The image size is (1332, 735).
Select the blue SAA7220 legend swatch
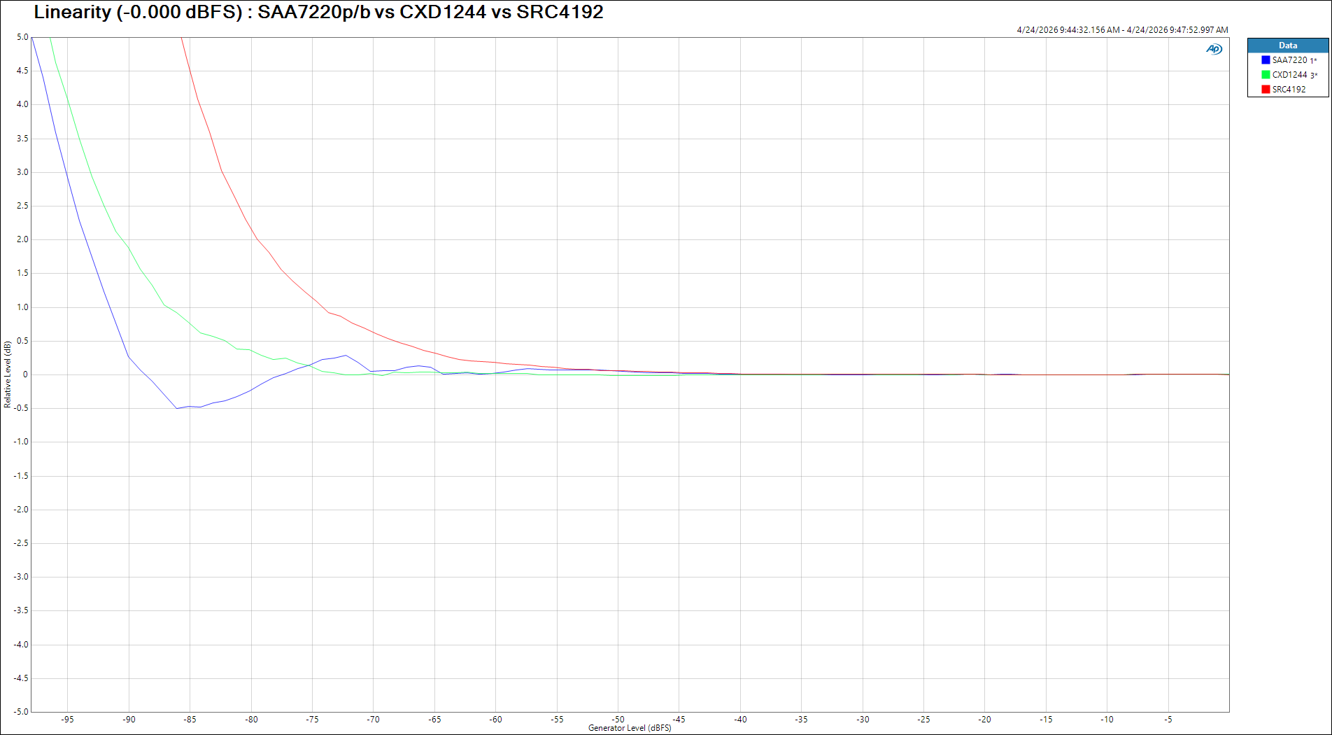coord(1266,60)
